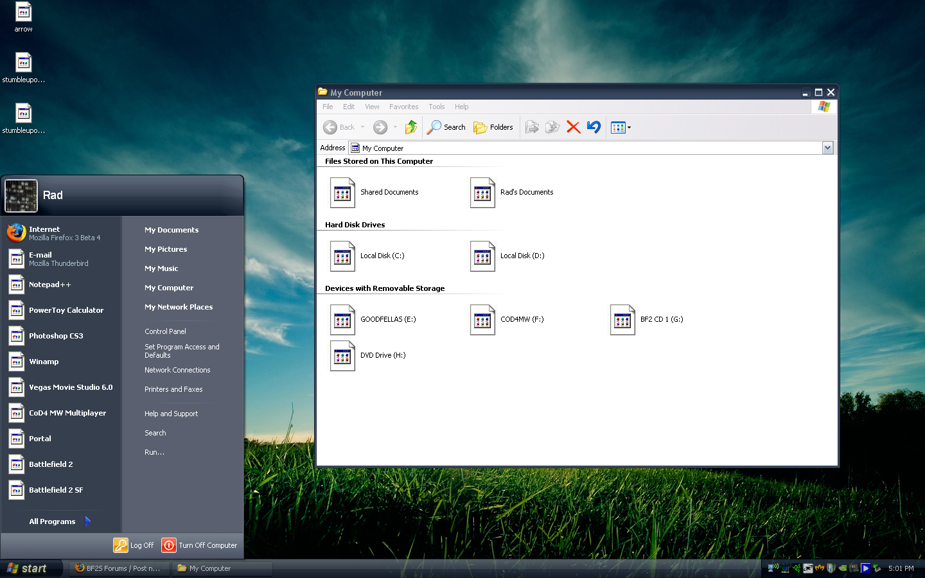
Task: Select the DVD Drive (H:) icon
Action: point(342,355)
